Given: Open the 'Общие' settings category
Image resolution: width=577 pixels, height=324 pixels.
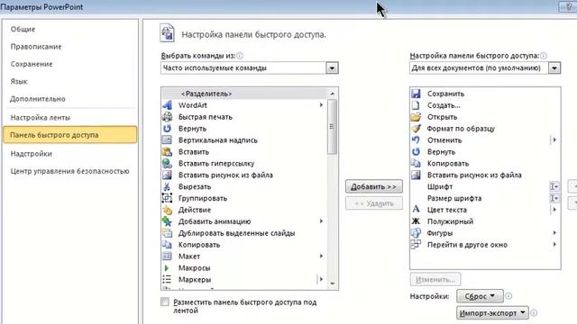Looking at the screenshot, I should [23, 29].
